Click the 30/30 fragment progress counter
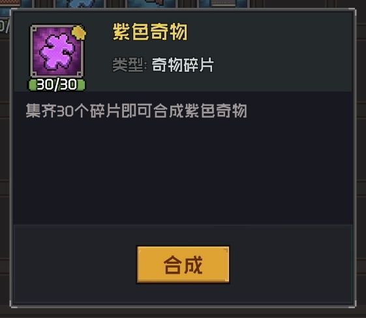 pyautogui.click(x=57, y=85)
